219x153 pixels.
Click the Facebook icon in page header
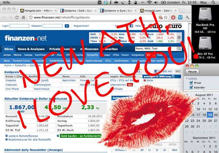tap(131, 26)
